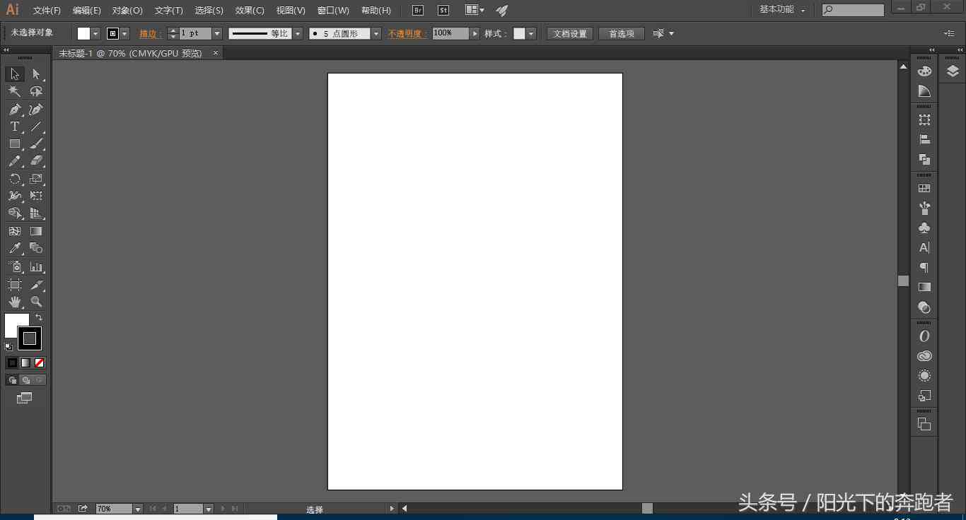The image size is (966, 520).
Task: Select the Selection (black arrow) tool
Action: [15, 74]
